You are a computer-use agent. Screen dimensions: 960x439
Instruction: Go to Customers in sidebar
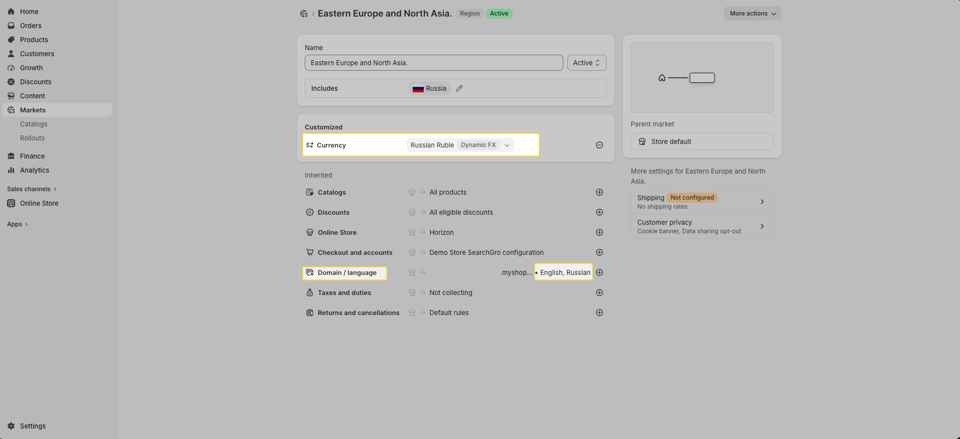pos(37,54)
